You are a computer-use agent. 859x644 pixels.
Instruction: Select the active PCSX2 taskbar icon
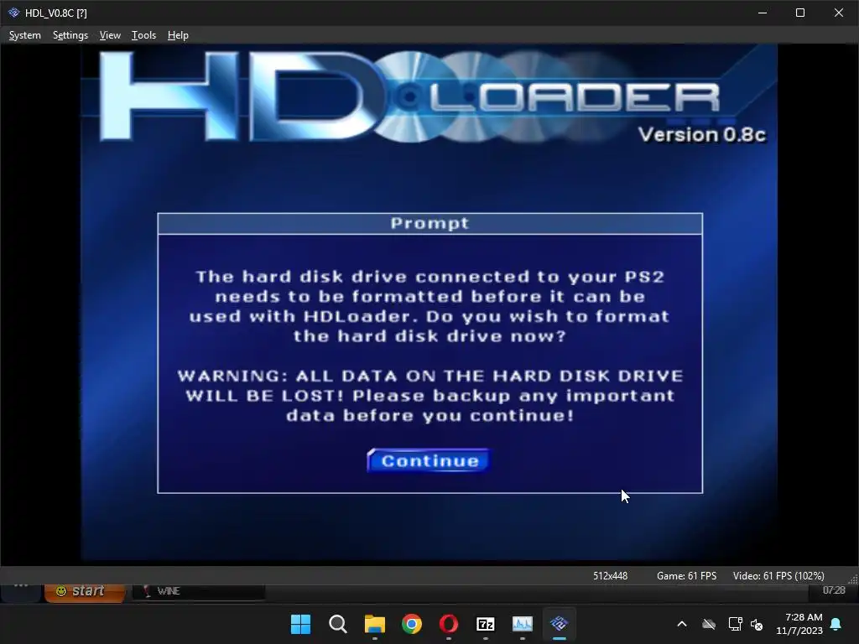coord(560,624)
